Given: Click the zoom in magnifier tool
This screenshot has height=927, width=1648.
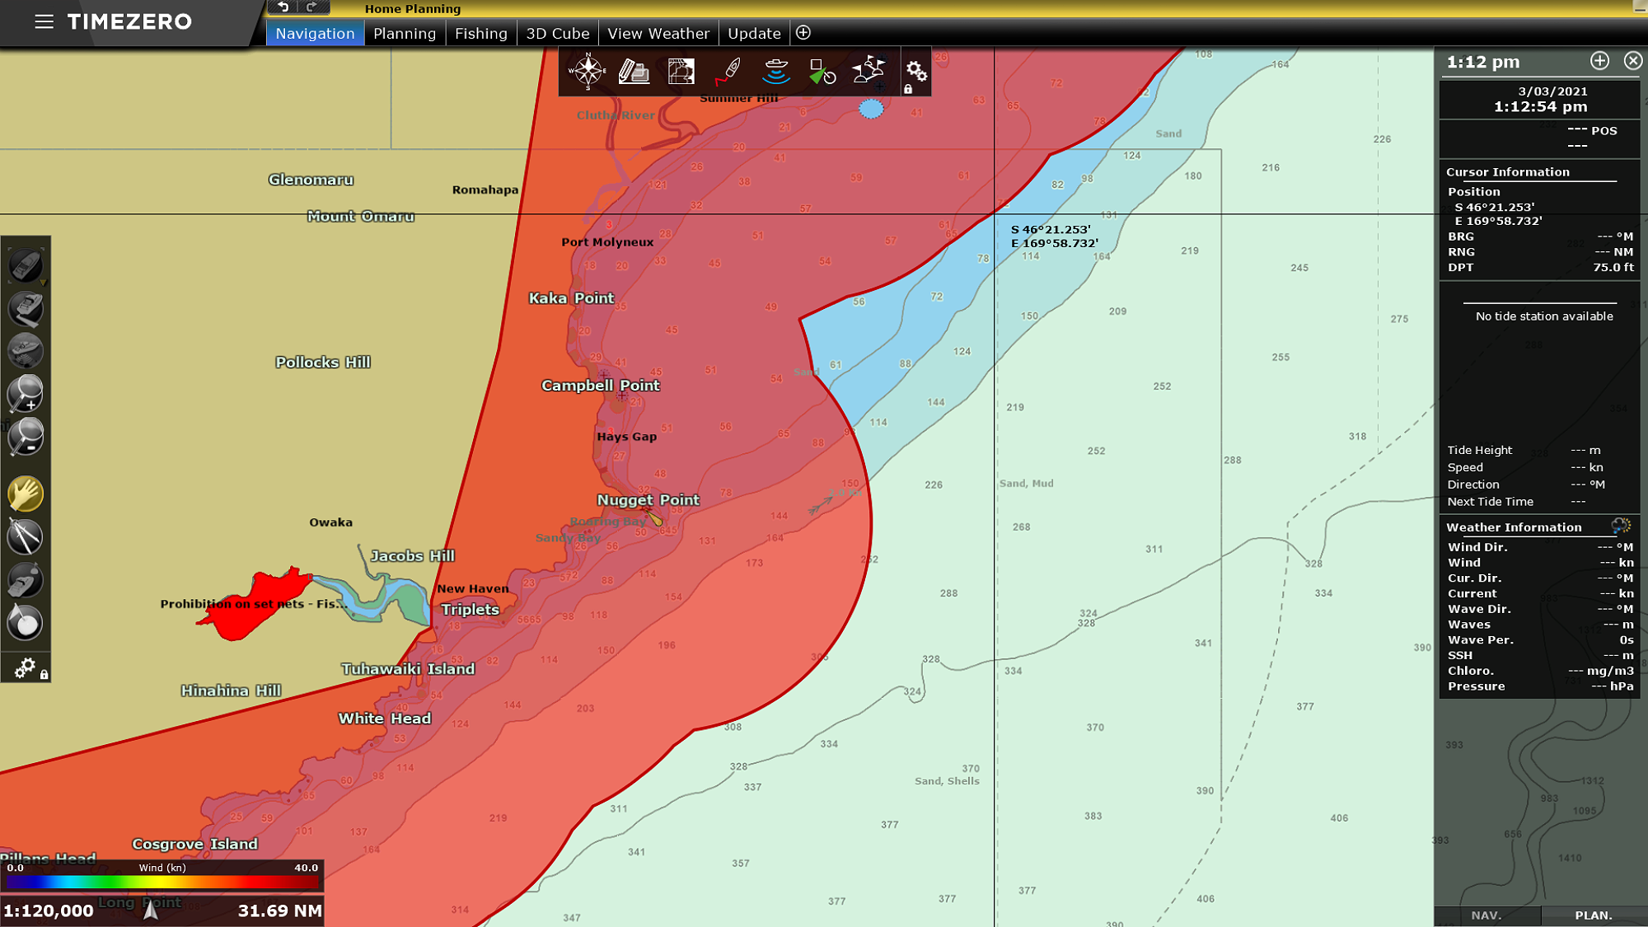Looking at the screenshot, I should coord(26,394).
